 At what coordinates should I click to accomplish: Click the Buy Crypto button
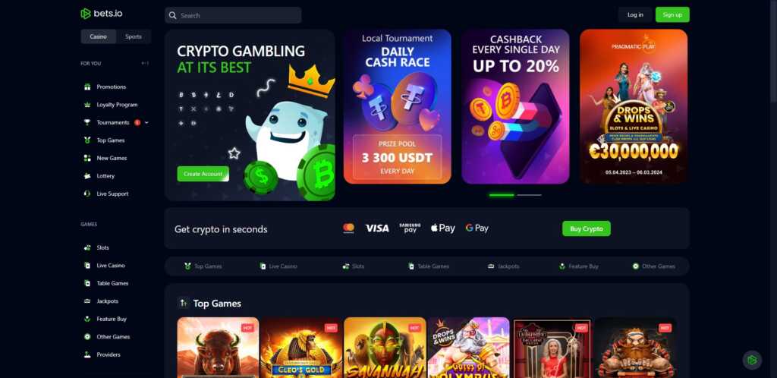pos(587,228)
